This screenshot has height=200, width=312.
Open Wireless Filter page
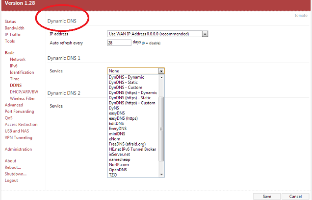[x=22, y=98]
